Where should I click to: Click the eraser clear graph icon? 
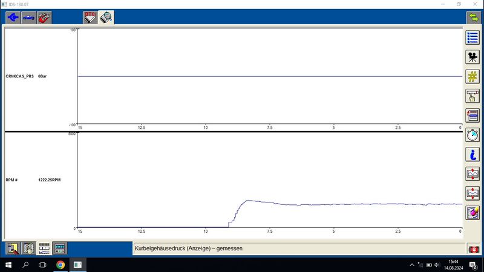473,213
